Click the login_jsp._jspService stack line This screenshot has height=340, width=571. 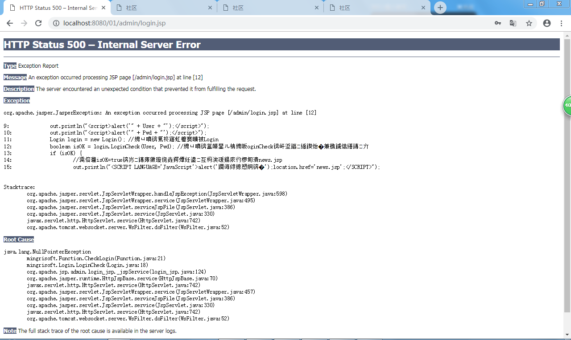click(x=116, y=272)
